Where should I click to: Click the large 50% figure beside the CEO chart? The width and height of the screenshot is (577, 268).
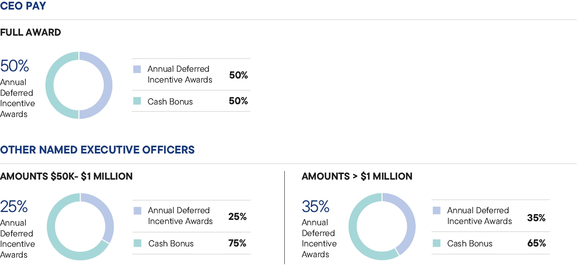[x=15, y=66]
